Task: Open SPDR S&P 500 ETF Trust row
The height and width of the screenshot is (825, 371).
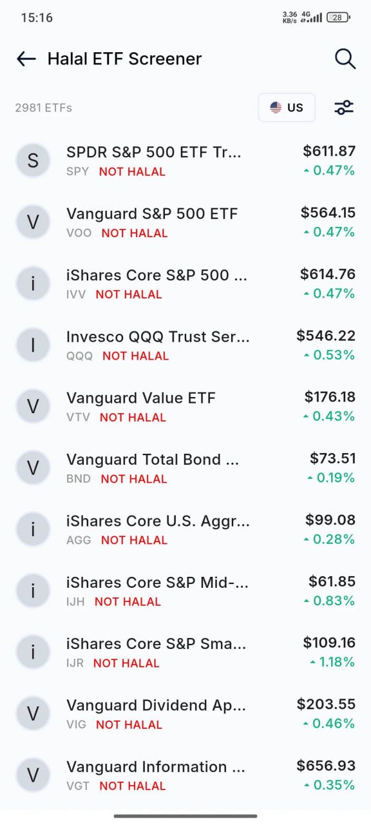Action: coord(185,160)
